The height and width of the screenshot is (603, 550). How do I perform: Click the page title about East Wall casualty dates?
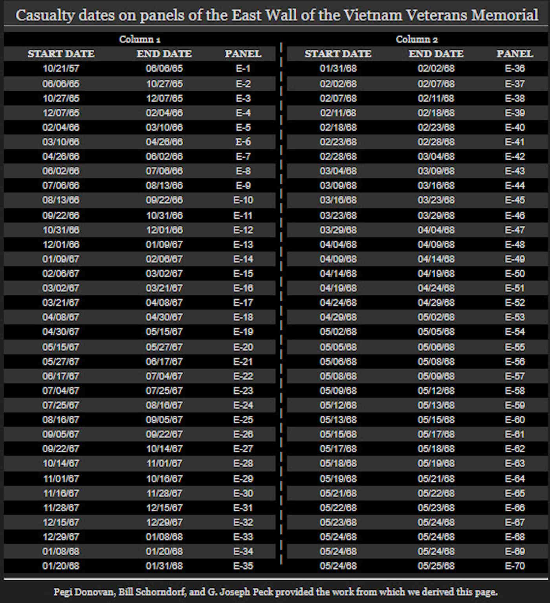pyautogui.click(x=277, y=15)
